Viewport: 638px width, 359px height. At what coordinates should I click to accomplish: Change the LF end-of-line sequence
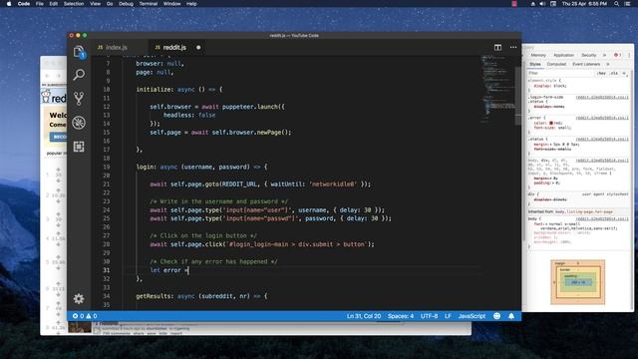[x=448, y=316]
